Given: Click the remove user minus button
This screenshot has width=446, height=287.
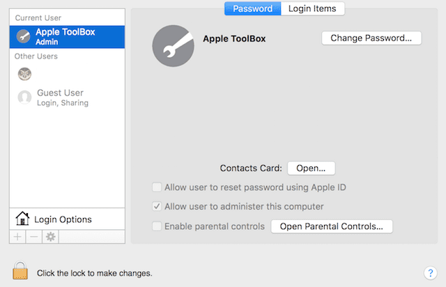Looking at the screenshot, I should pyautogui.click(x=34, y=237).
